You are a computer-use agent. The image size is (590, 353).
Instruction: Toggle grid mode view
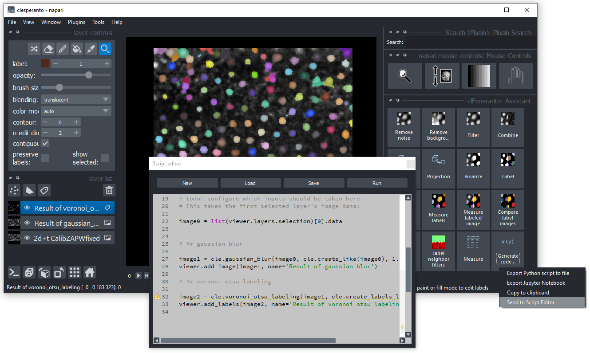pos(75,272)
